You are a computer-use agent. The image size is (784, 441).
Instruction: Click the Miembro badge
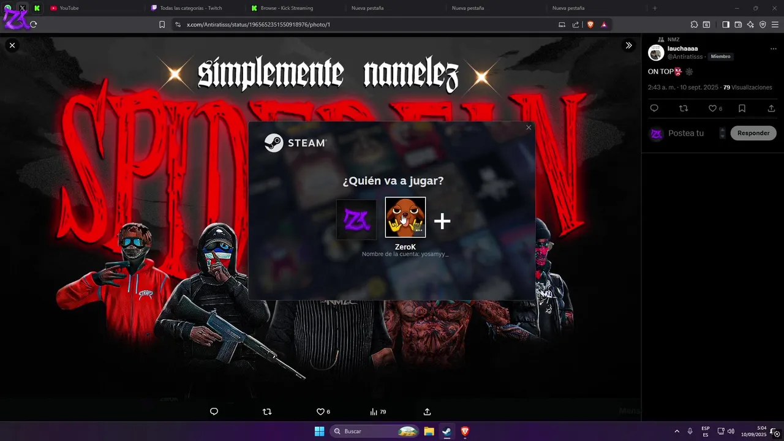click(x=720, y=56)
